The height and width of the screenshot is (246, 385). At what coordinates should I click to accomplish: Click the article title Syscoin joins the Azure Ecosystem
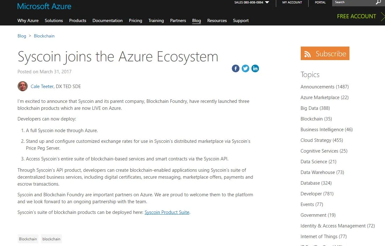click(118, 57)
